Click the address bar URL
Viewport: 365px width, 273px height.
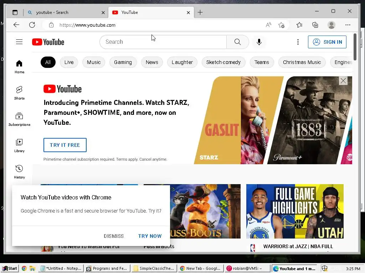88,25
